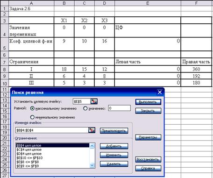
Task: Reset settings with Восстановить button
Action: tap(148, 159)
